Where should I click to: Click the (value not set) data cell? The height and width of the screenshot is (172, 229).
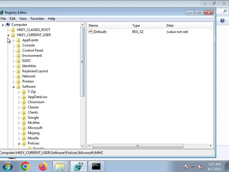pos(177,32)
